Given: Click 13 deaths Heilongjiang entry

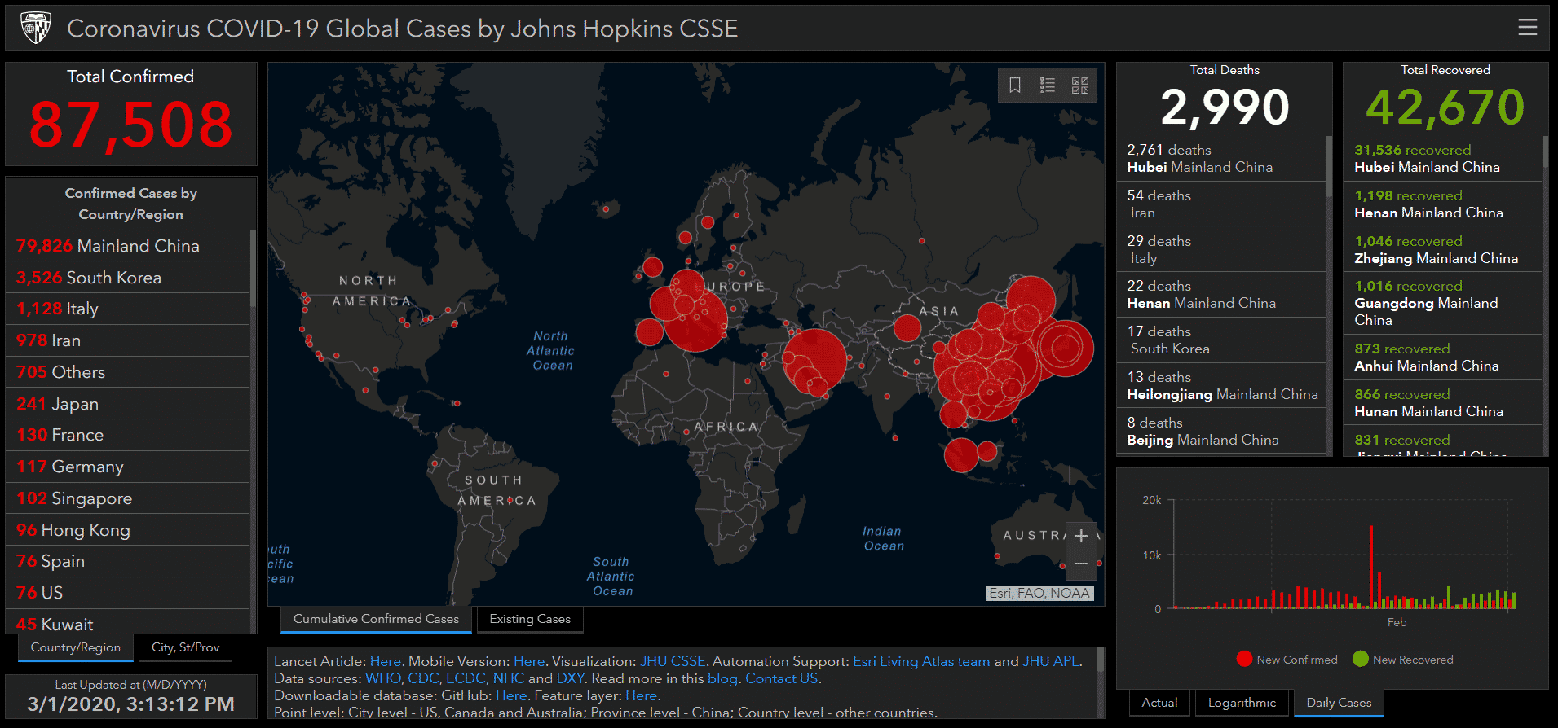Looking at the screenshot, I should 1221,385.
